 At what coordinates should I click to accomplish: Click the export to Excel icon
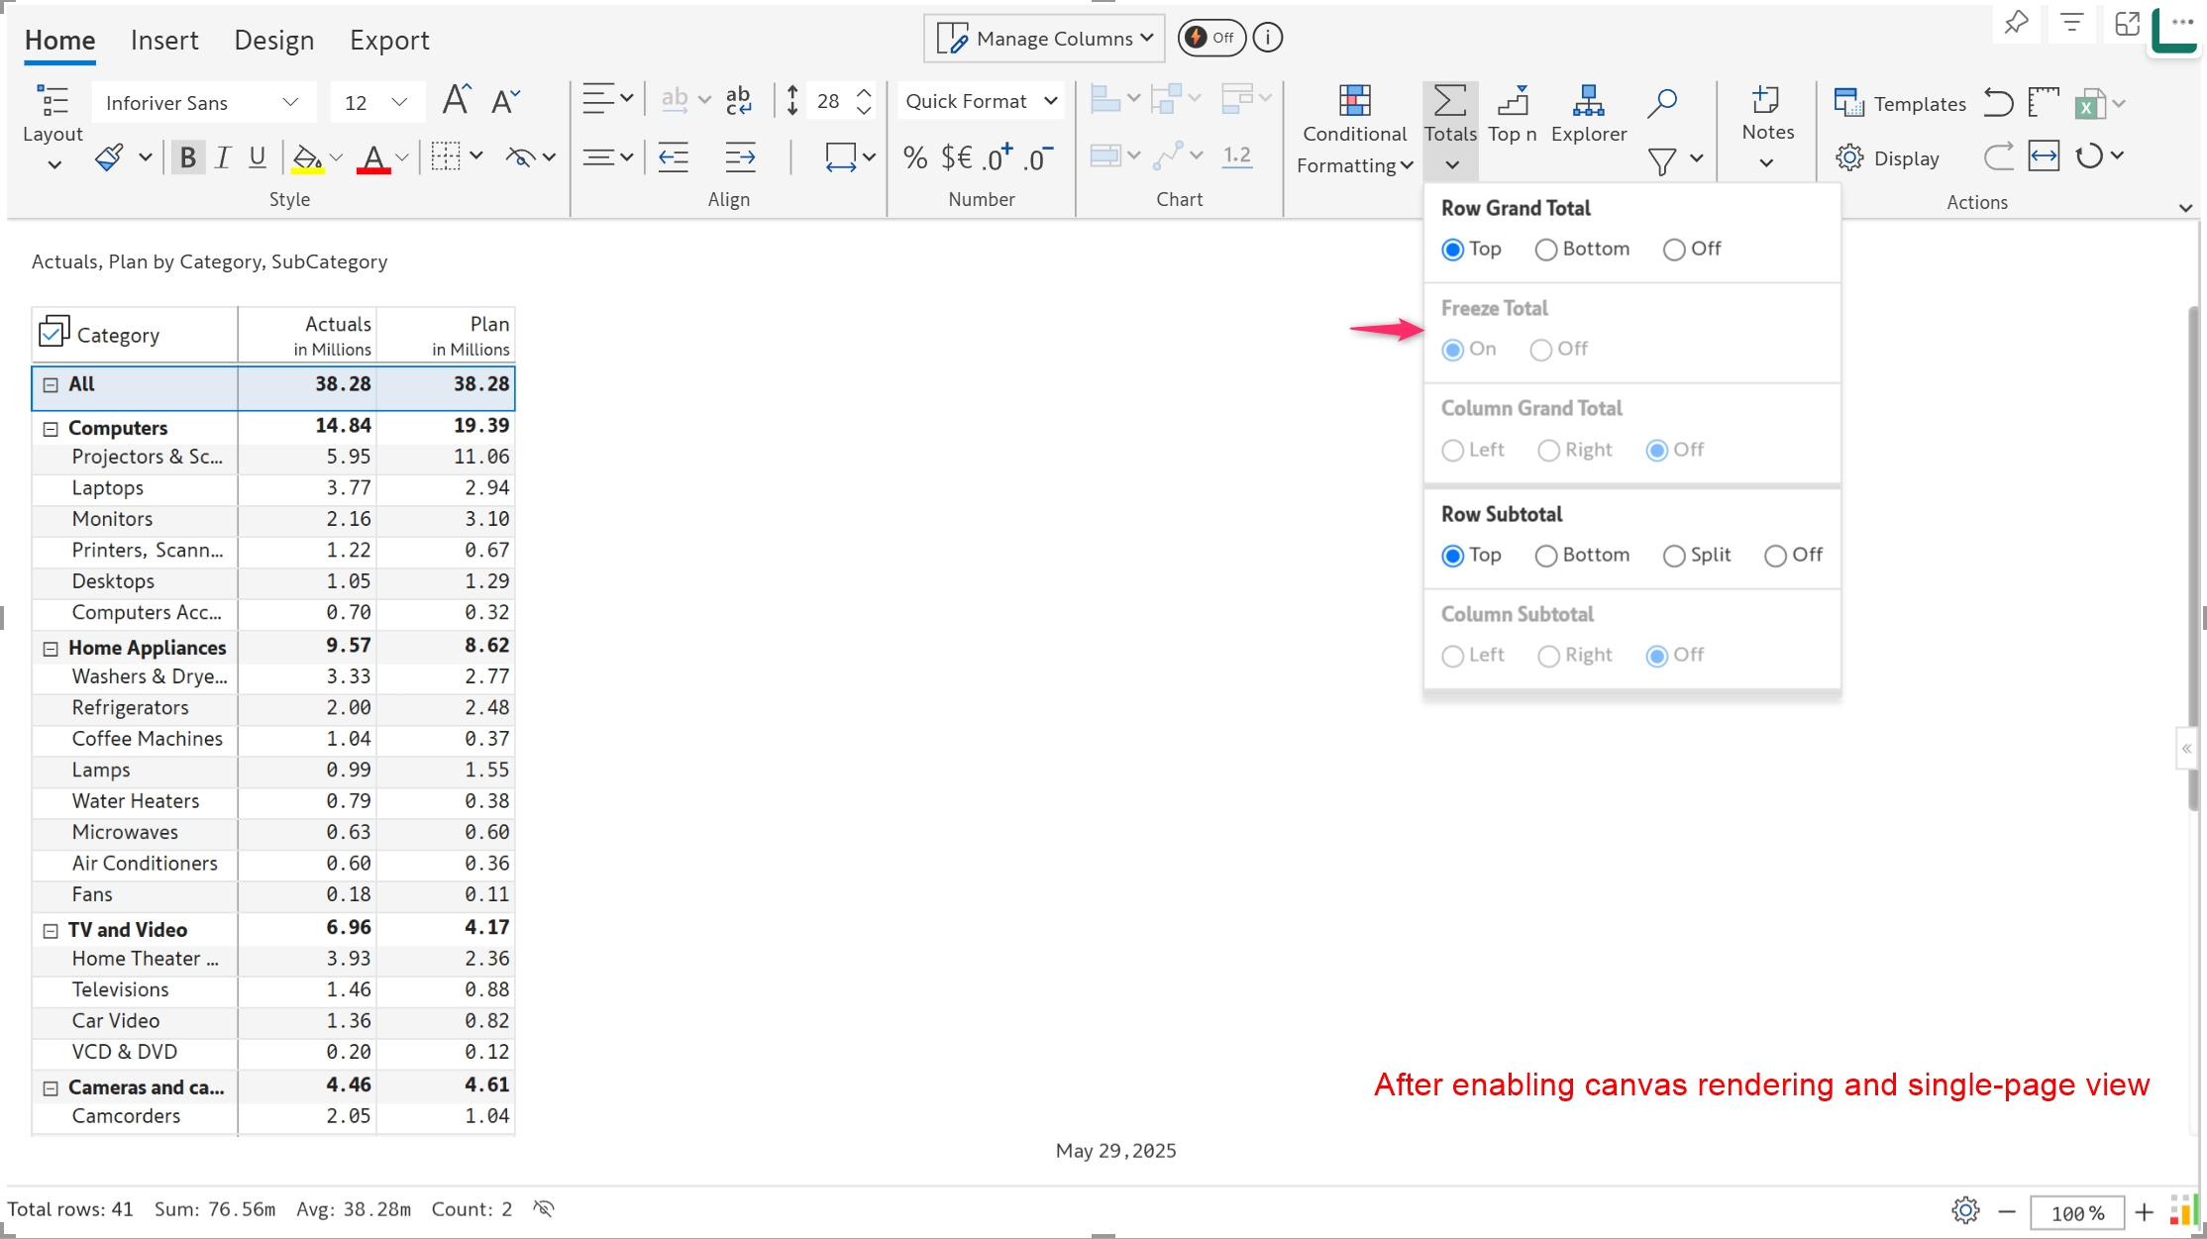pyautogui.click(x=2089, y=103)
